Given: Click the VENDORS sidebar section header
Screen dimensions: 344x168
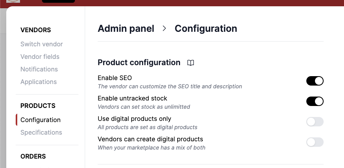Looking at the screenshot, I should pyautogui.click(x=36, y=30).
